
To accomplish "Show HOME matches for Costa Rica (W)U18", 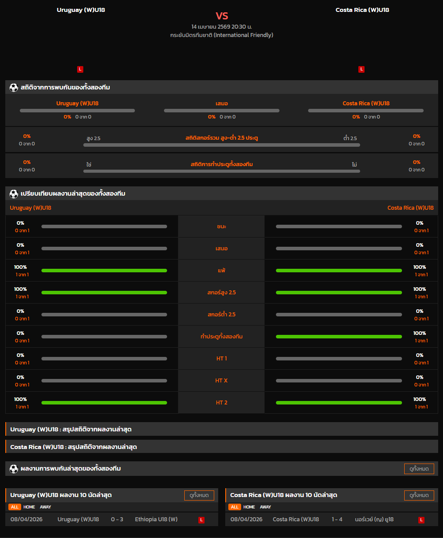I will click(249, 507).
